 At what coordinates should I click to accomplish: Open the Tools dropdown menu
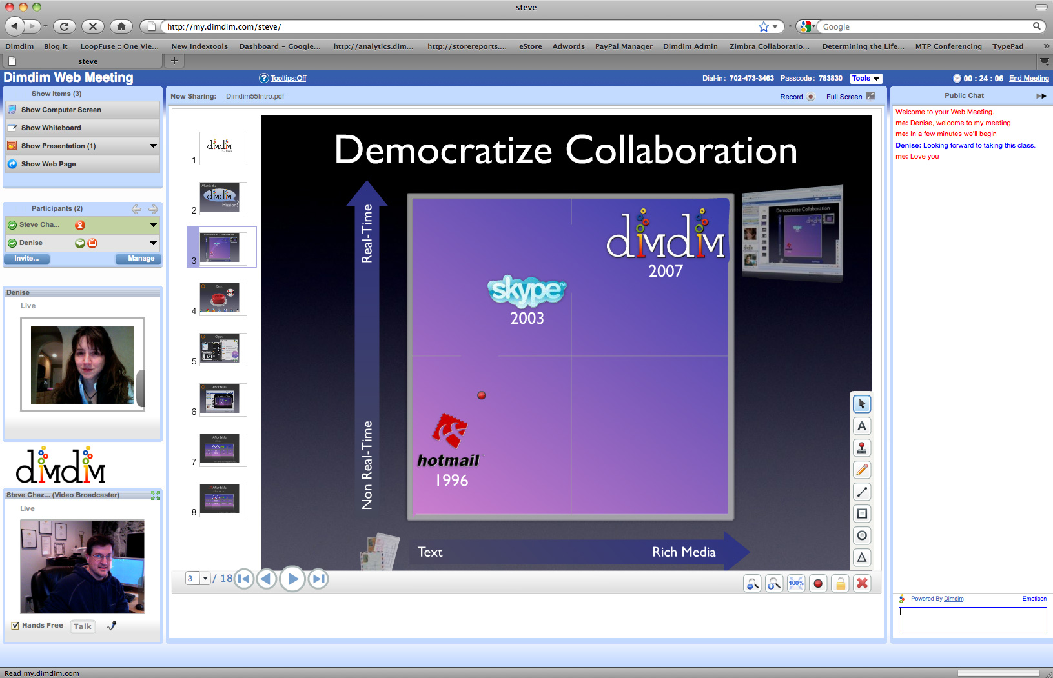pyautogui.click(x=866, y=78)
